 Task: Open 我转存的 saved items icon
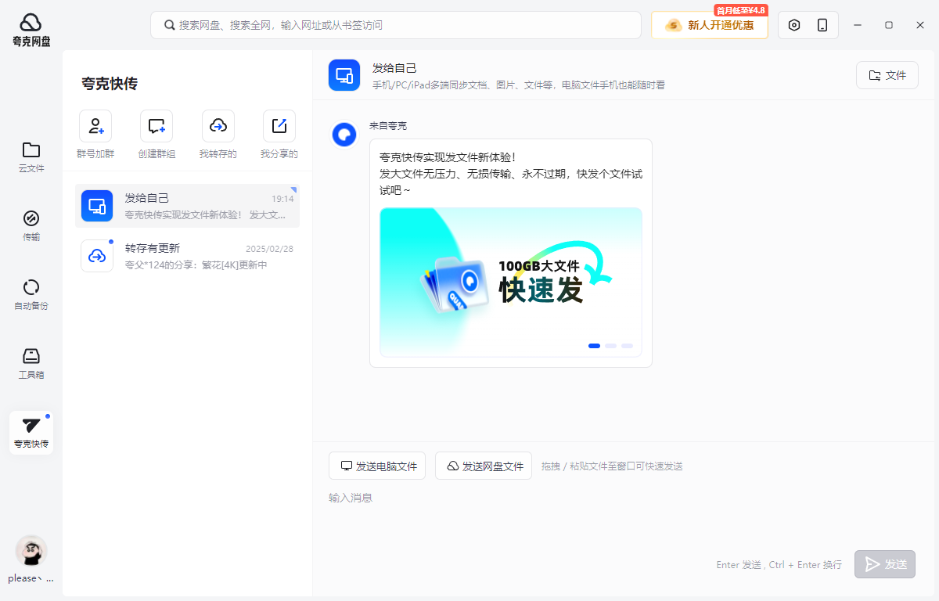click(218, 126)
